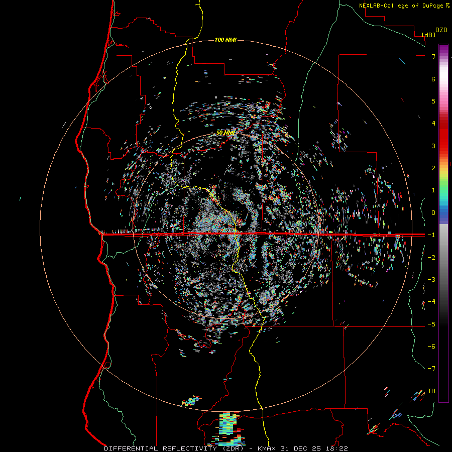Click the [dB] units label

pos(429,35)
